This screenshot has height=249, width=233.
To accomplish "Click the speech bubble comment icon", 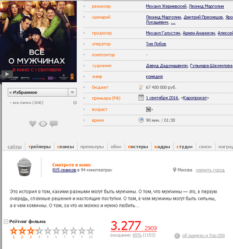I will click(54, 124).
